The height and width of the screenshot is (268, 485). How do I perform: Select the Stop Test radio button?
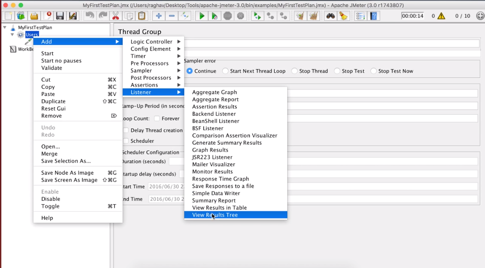pyautogui.click(x=337, y=71)
